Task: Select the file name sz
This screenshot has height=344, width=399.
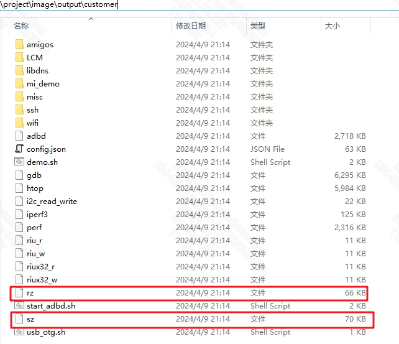Action: (x=30, y=319)
